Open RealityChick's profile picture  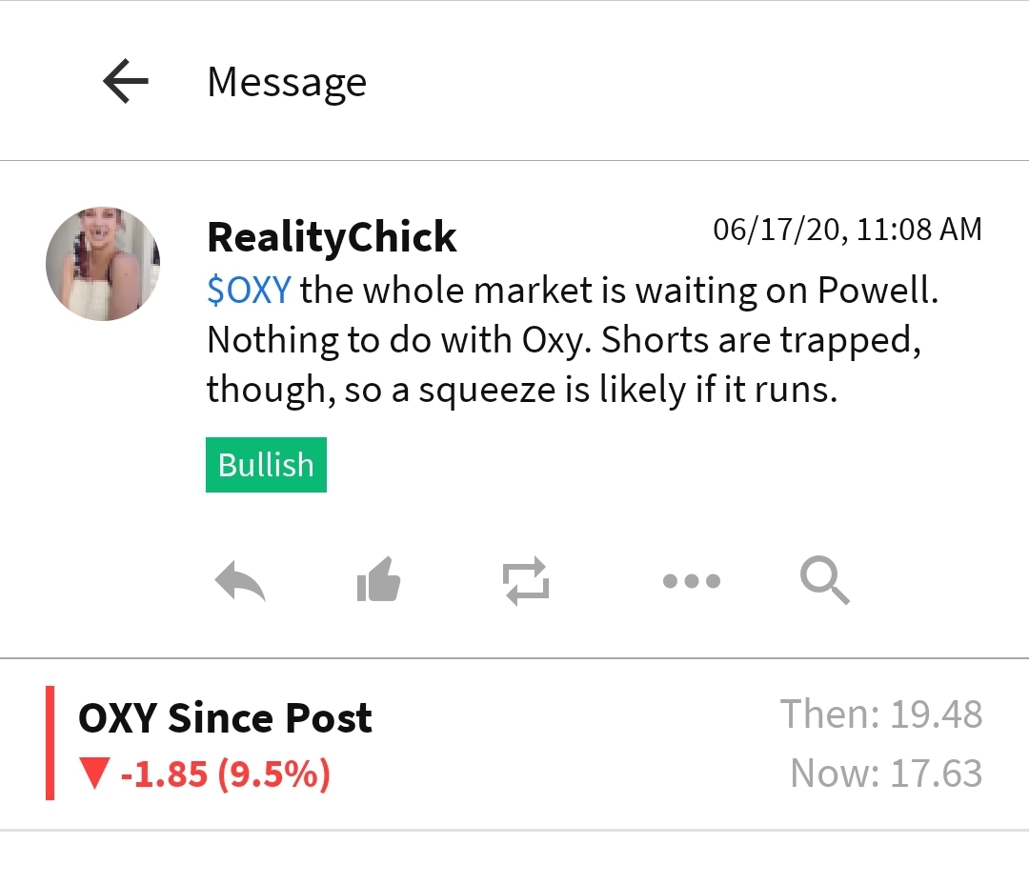coord(103,264)
